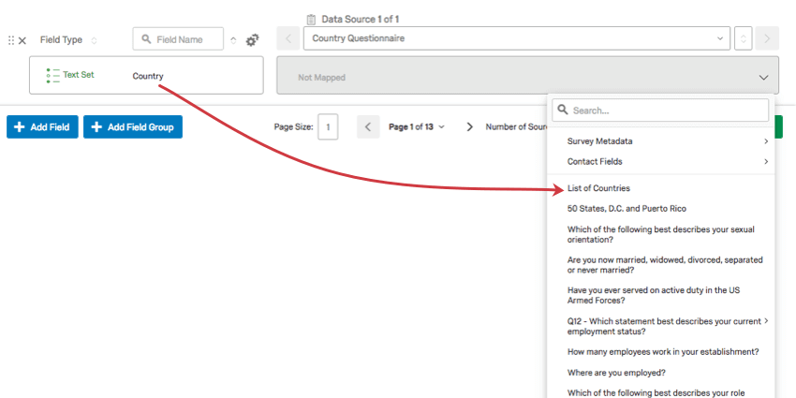
Task: Click the data source reorder stepper
Action: tap(744, 38)
